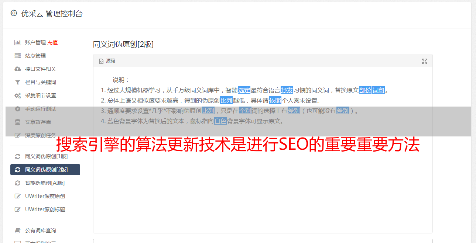Image resolution: width=476 pixels, height=243 pixels.
Task: Open the UWriter原创标题 sidebar item
Action: pos(45,209)
